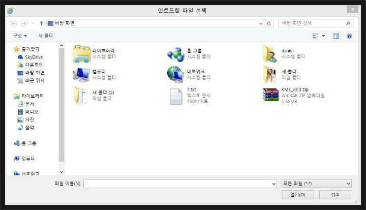Viewport: 366px width, 210px height.
Task: Click the 취소 button
Action: coord(335,195)
